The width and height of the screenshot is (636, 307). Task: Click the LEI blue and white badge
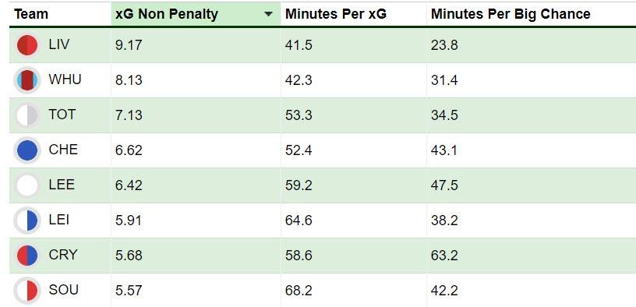pyautogui.click(x=27, y=221)
